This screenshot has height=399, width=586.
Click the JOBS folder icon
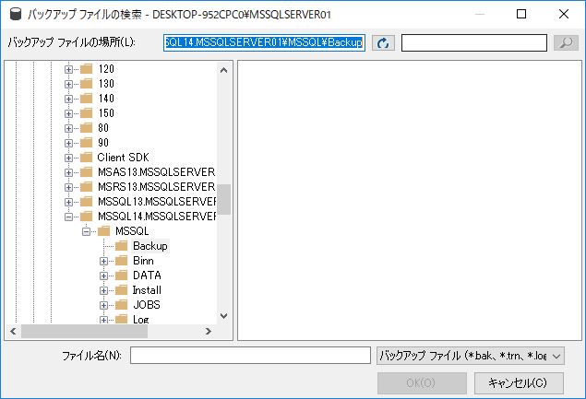click(122, 305)
